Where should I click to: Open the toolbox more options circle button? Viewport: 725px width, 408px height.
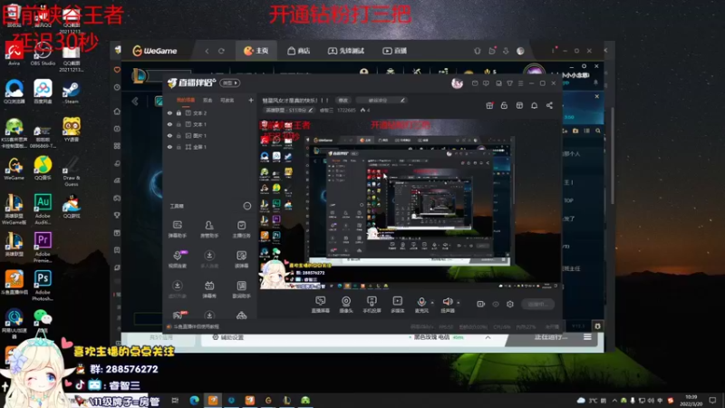coord(247,206)
